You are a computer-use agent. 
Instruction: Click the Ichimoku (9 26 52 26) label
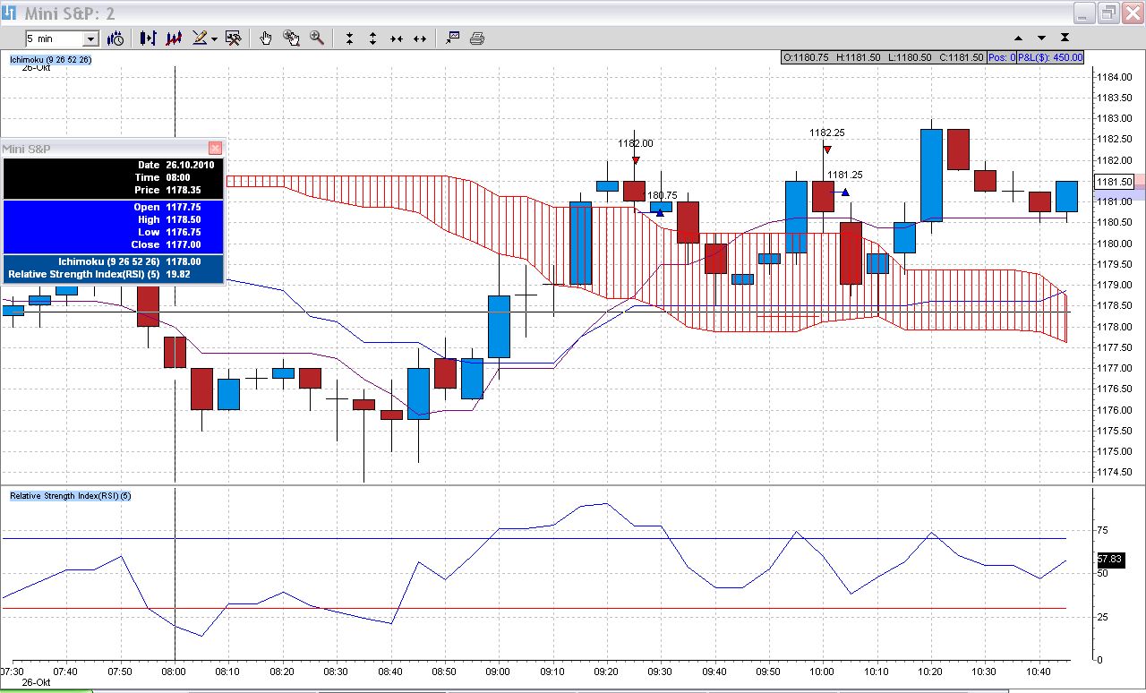pyautogui.click(x=49, y=59)
